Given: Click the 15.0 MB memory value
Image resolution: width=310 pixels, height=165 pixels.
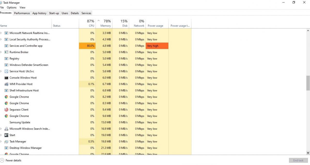Looking at the screenshot, I should [106, 122].
